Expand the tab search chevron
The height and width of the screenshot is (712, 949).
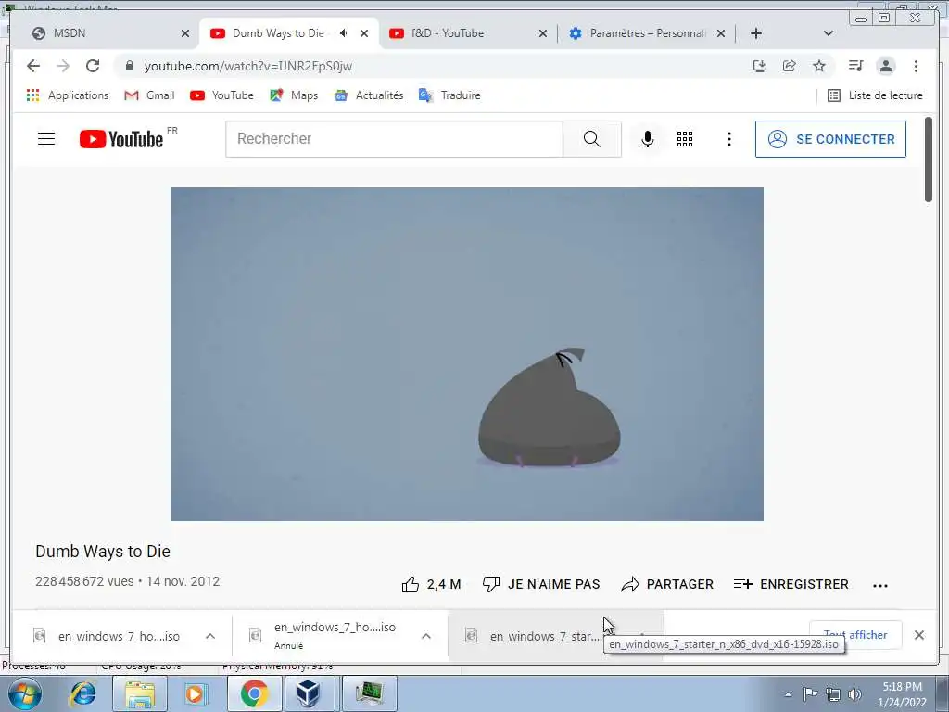(829, 33)
